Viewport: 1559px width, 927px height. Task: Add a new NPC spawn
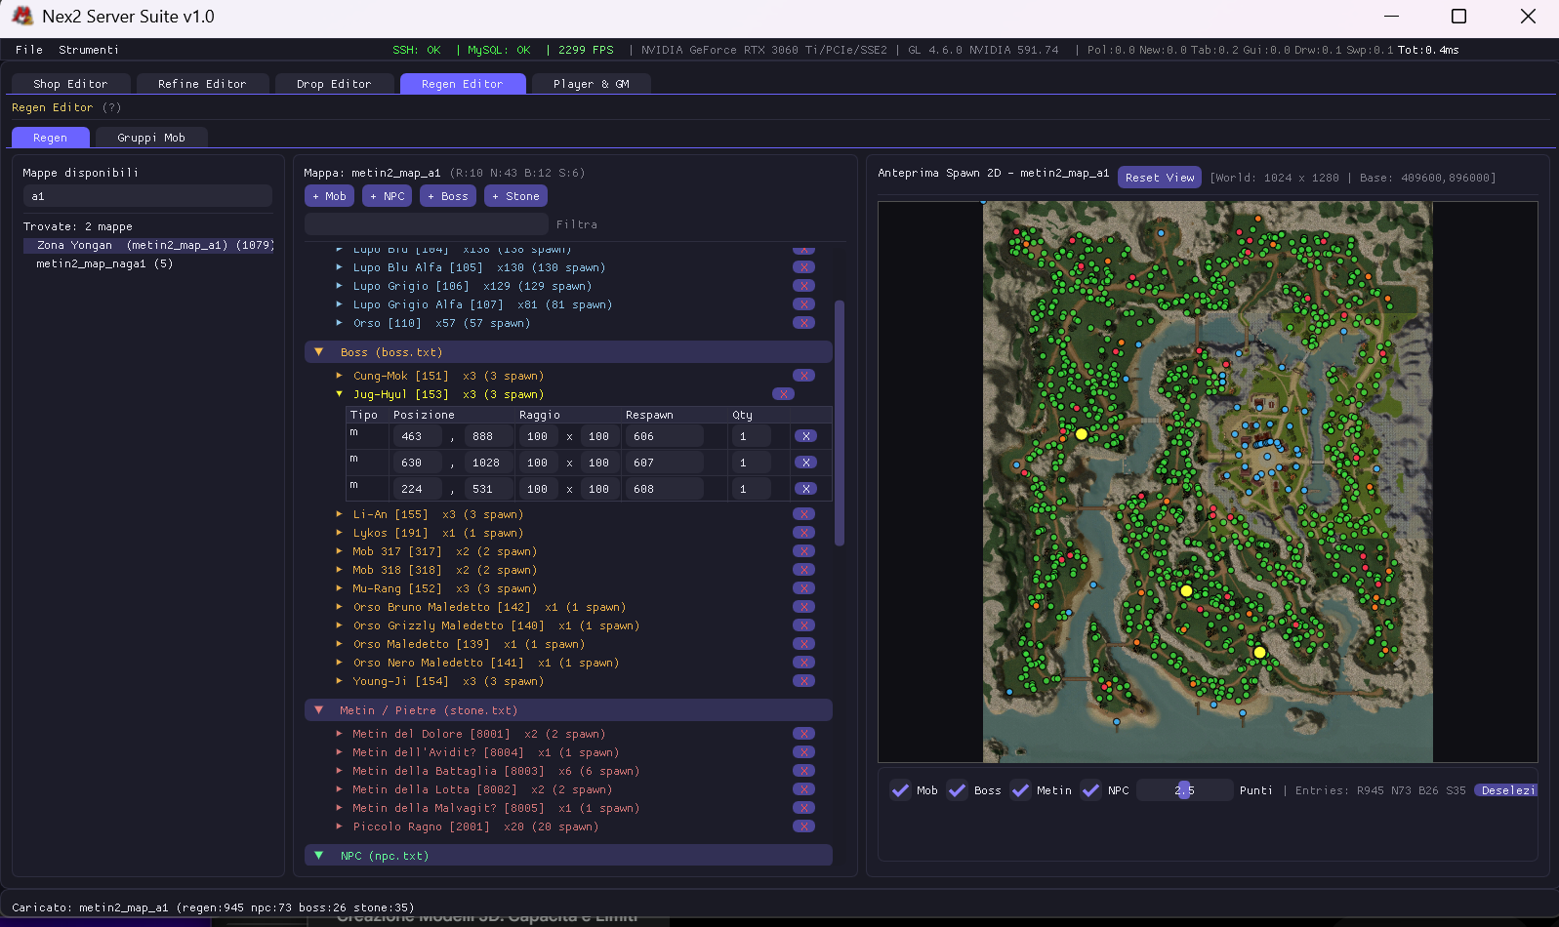point(387,196)
